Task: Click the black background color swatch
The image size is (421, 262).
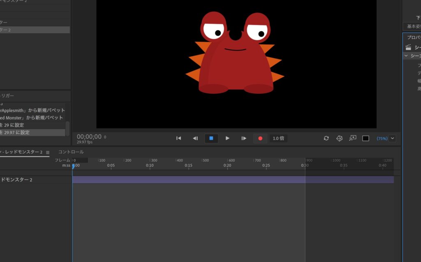Action: 365,138
